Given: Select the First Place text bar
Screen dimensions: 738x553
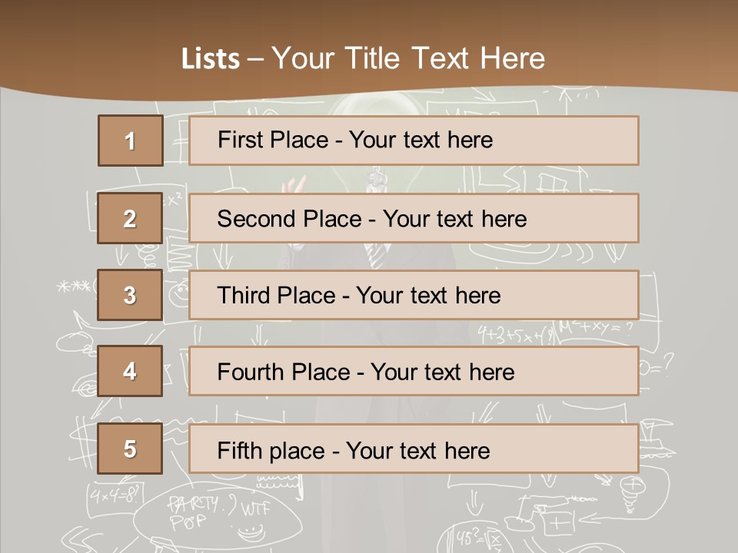Looking at the screenshot, I should click(414, 141).
